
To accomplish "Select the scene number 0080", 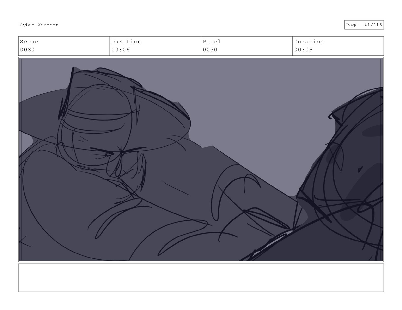I will (x=27, y=50).
